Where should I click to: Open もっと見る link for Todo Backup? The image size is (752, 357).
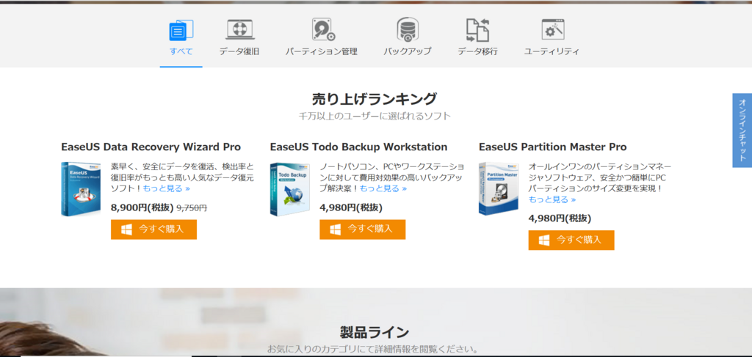pyautogui.click(x=383, y=188)
